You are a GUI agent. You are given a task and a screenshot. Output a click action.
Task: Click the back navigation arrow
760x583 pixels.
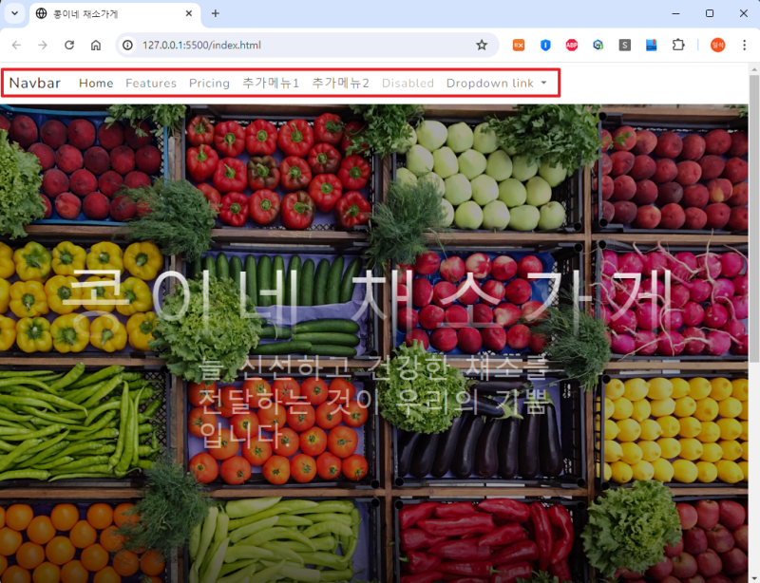pyautogui.click(x=16, y=45)
